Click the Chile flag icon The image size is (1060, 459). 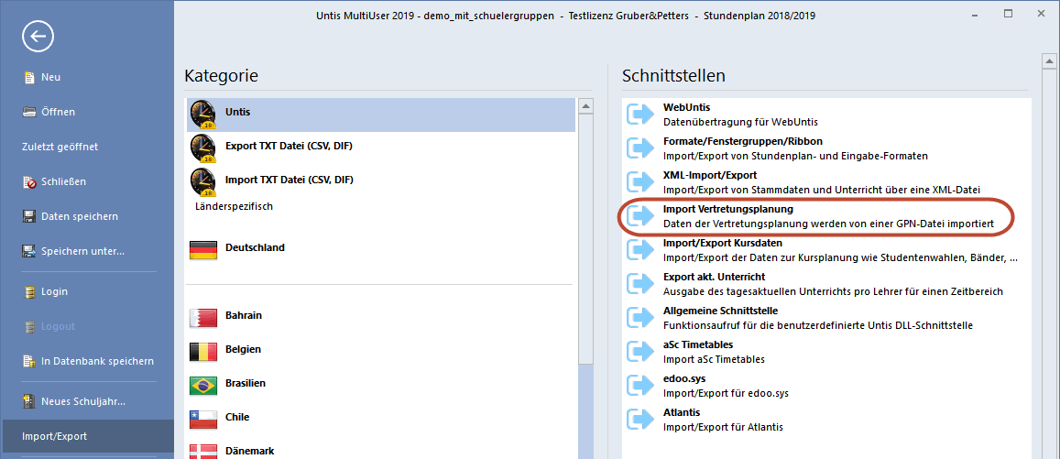(x=203, y=420)
